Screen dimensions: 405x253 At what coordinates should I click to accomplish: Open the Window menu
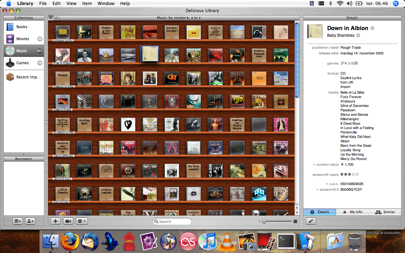click(106, 3)
